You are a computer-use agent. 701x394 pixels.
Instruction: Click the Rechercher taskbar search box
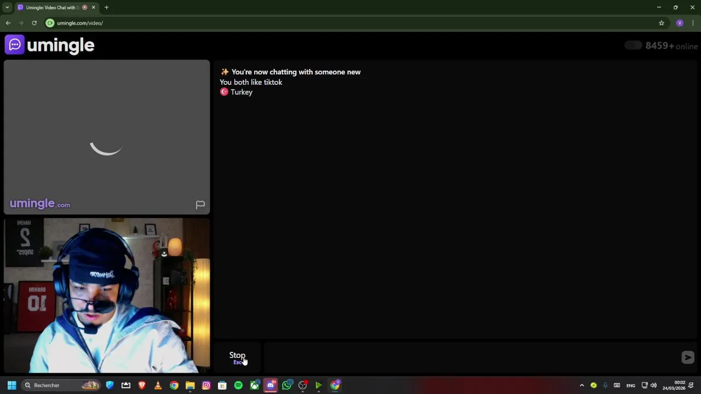pos(61,385)
